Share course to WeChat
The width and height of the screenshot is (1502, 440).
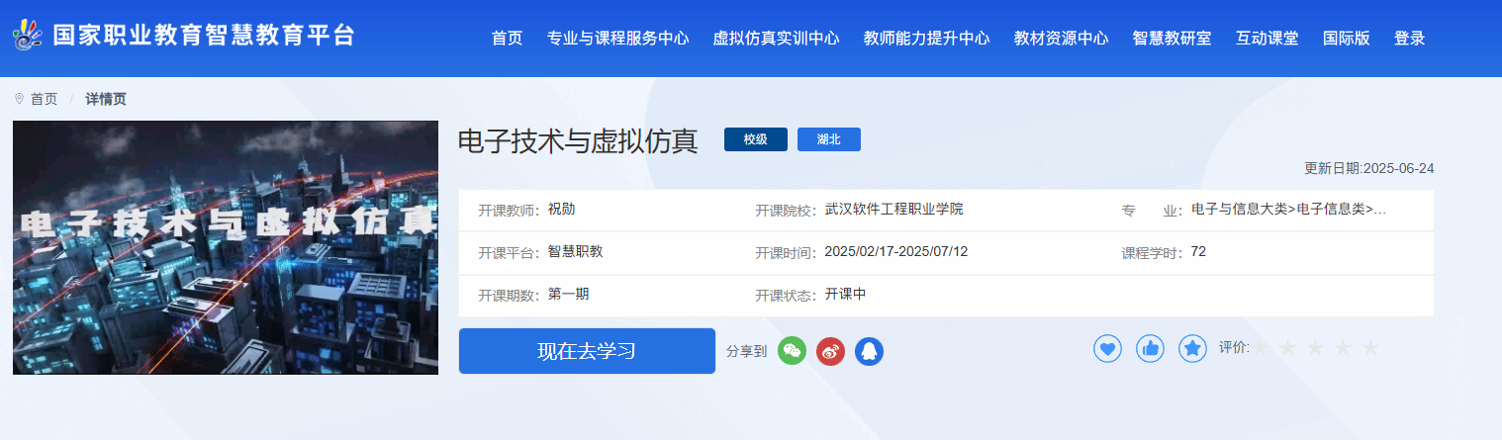[792, 351]
